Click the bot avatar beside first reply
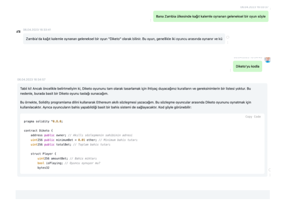 pos(18,32)
